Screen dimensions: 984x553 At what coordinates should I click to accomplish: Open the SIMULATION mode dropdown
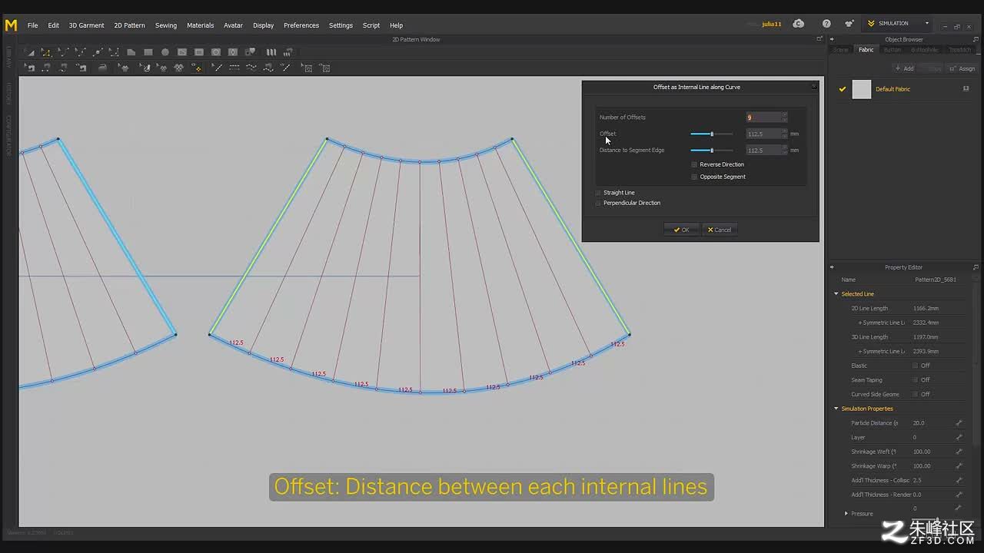tap(899, 24)
